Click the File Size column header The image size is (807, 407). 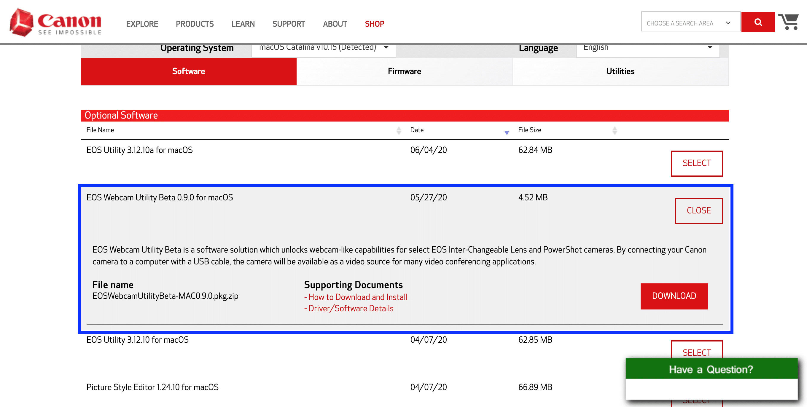pos(529,130)
